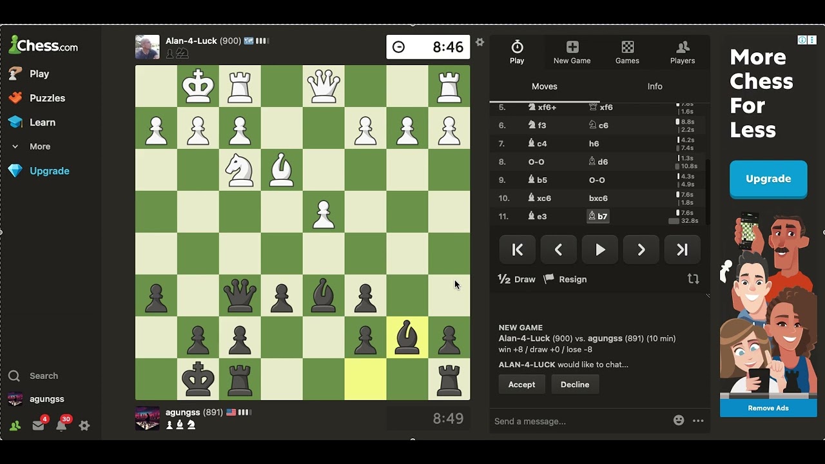Select the black king piece on board
This screenshot has height=464, width=825.
point(198,380)
